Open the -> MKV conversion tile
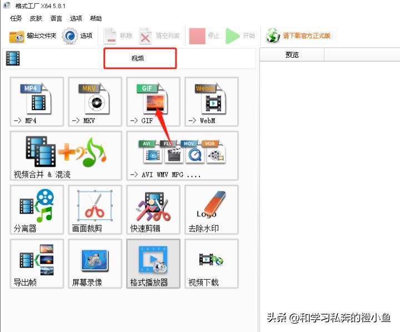Viewport: 400px width, 332px height. pos(95,102)
